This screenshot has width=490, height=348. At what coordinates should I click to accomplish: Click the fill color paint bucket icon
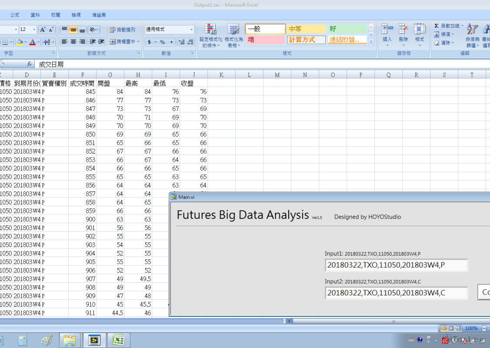pos(19,42)
